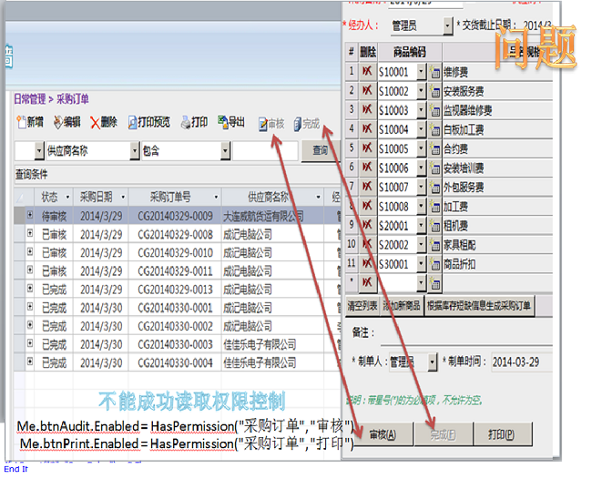The image size is (592, 479).
Task: Open 打印预览 print preview
Action: pos(149,122)
